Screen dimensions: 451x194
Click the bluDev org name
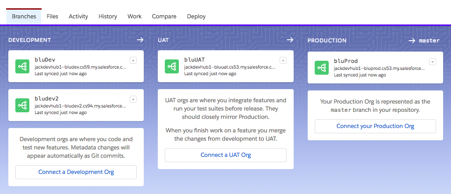point(45,60)
